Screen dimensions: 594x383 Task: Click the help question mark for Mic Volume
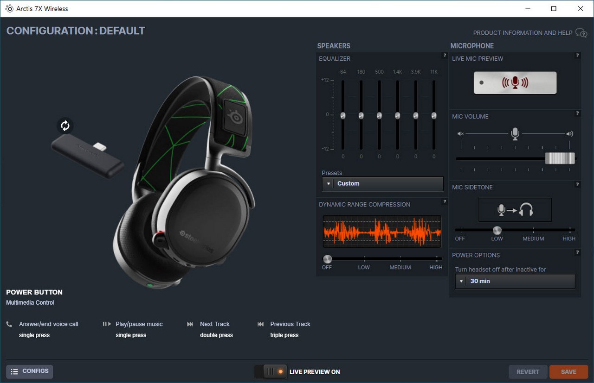tap(578, 113)
